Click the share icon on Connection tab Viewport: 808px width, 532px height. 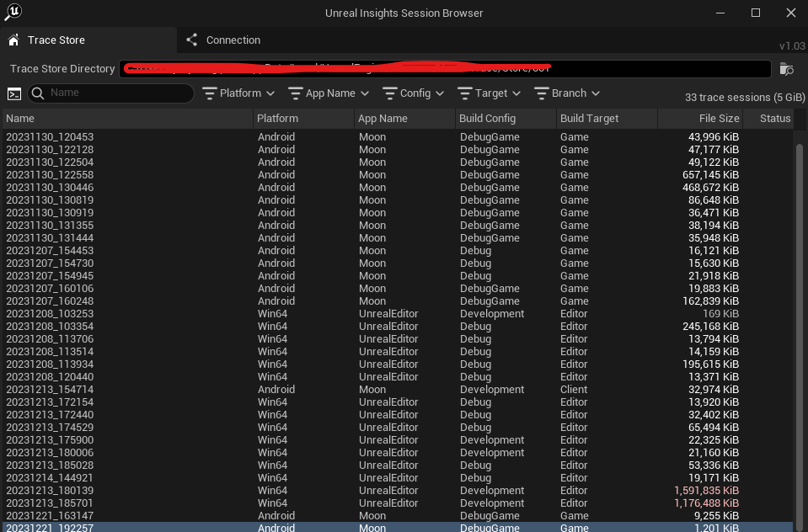(192, 40)
